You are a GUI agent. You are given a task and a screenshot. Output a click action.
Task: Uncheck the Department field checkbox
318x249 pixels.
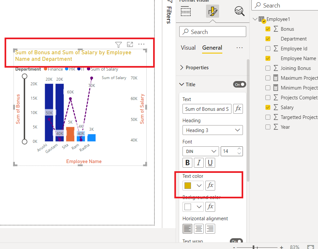[x=268, y=39]
